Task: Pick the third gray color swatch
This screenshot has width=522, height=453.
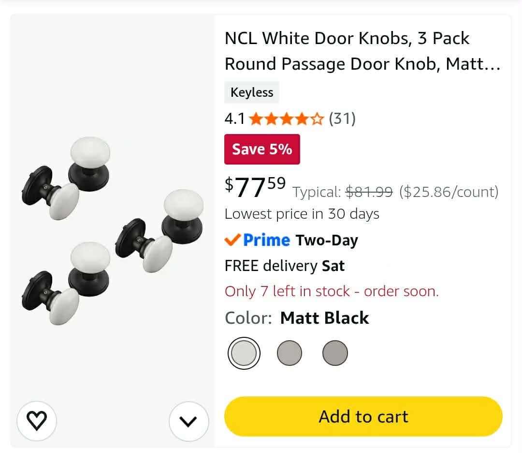Action: 335,353
